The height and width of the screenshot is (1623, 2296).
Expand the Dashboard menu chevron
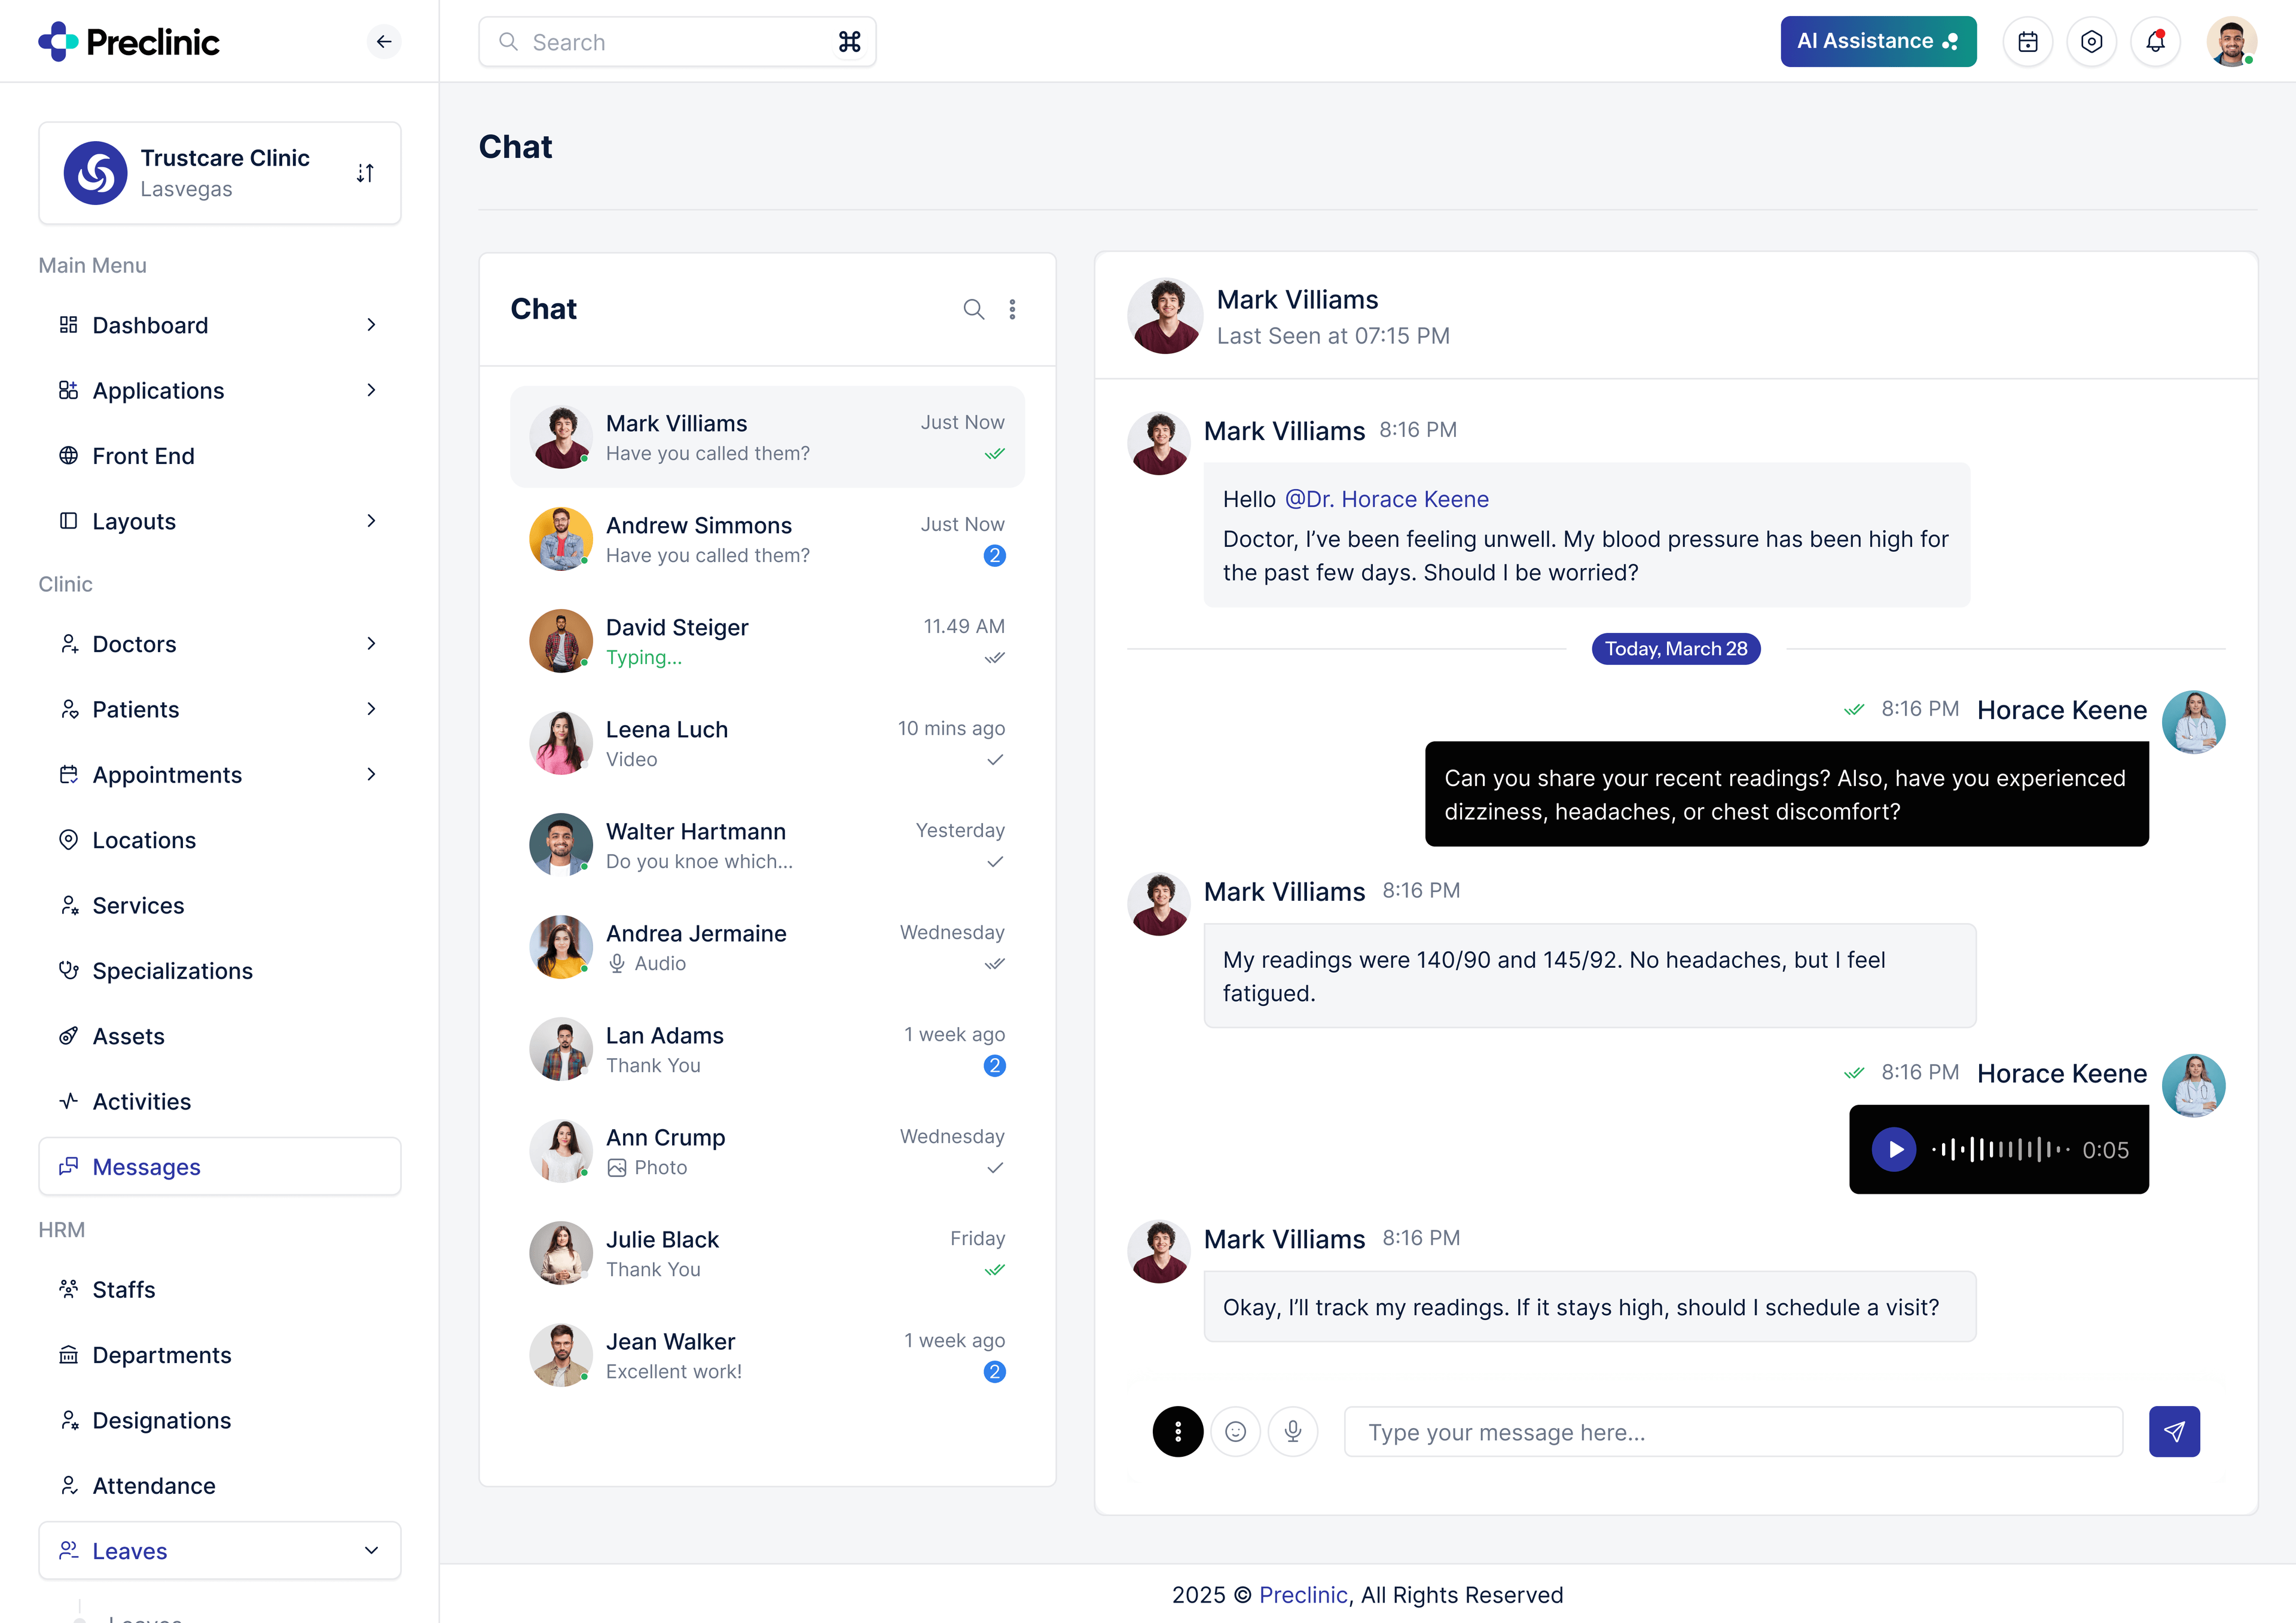tap(371, 325)
